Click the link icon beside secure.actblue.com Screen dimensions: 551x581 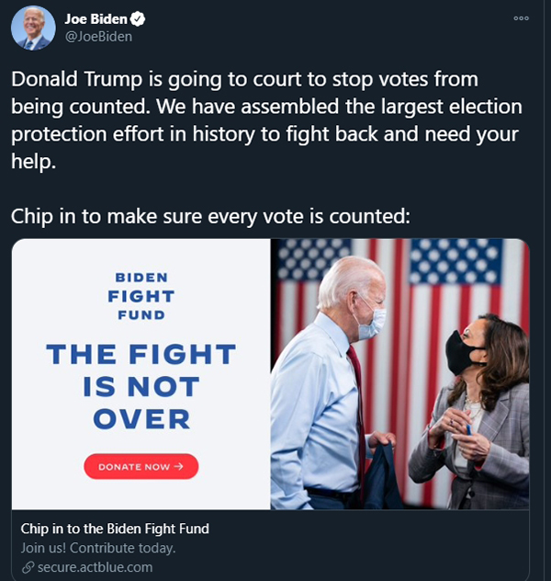pos(28,567)
